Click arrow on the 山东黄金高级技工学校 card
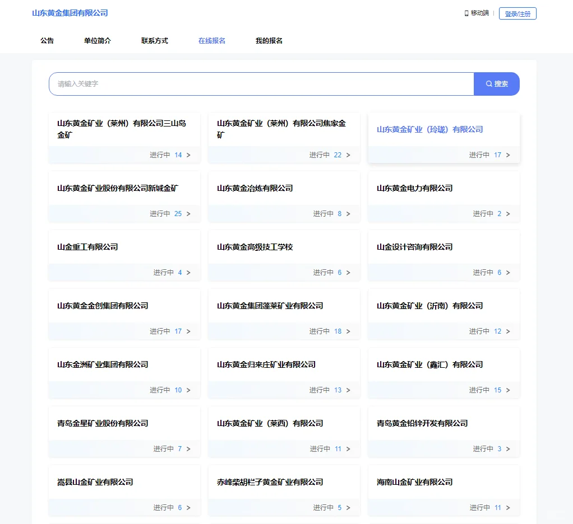Viewport: 573px width, 524px height. 348,273
